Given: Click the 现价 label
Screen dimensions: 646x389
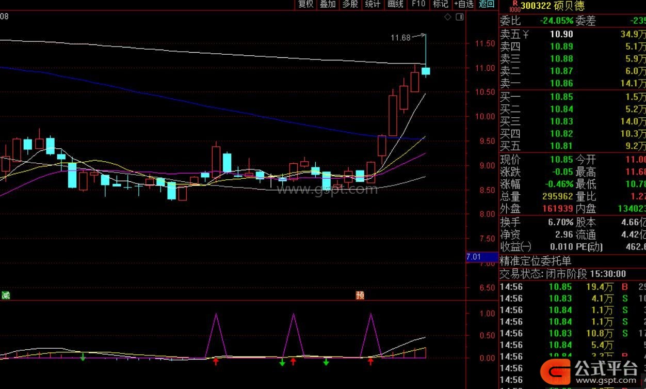Looking at the screenshot, I should [x=511, y=160].
